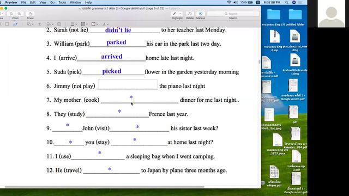Open the Go menu
Image resolution: width=349 pixels, height=196 pixels.
tap(52, 2)
